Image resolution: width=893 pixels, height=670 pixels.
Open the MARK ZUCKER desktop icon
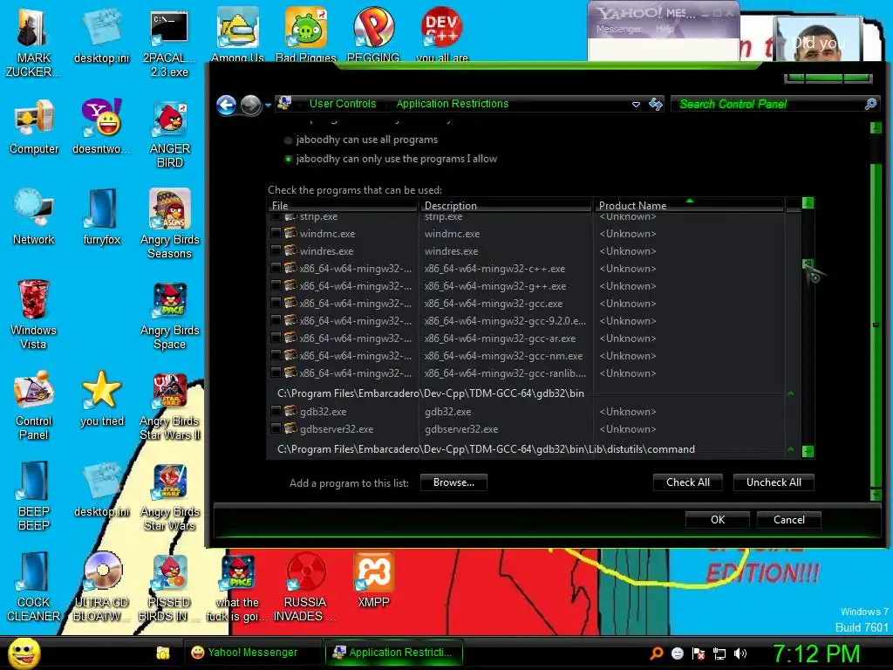pyautogui.click(x=33, y=43)
